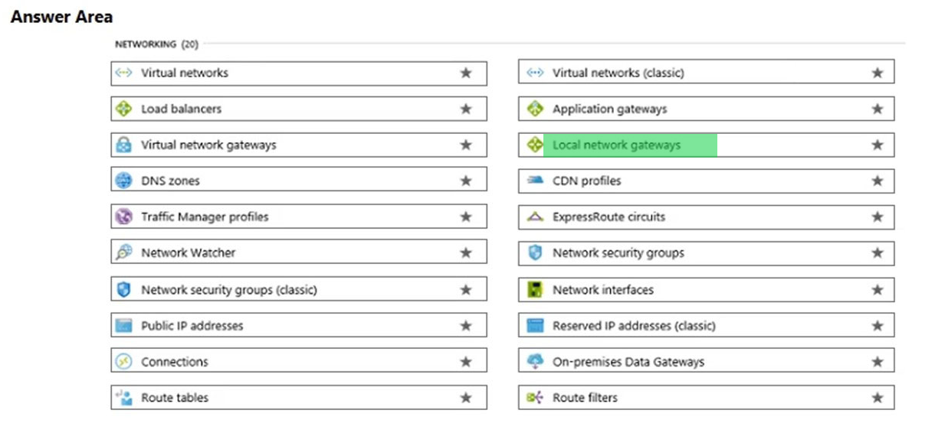Click the Virtual network gateways lock icon

pyautogui.click(x=123, y=145)
